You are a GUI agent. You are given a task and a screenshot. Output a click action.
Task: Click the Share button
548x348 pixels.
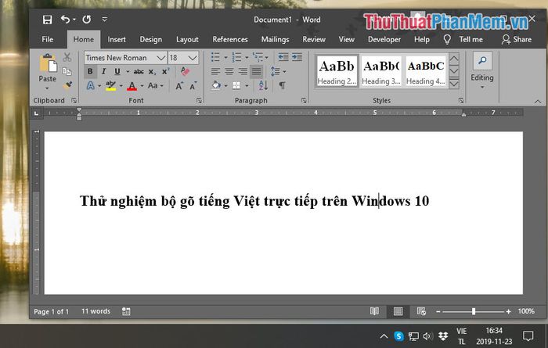[x=517, y=39]
